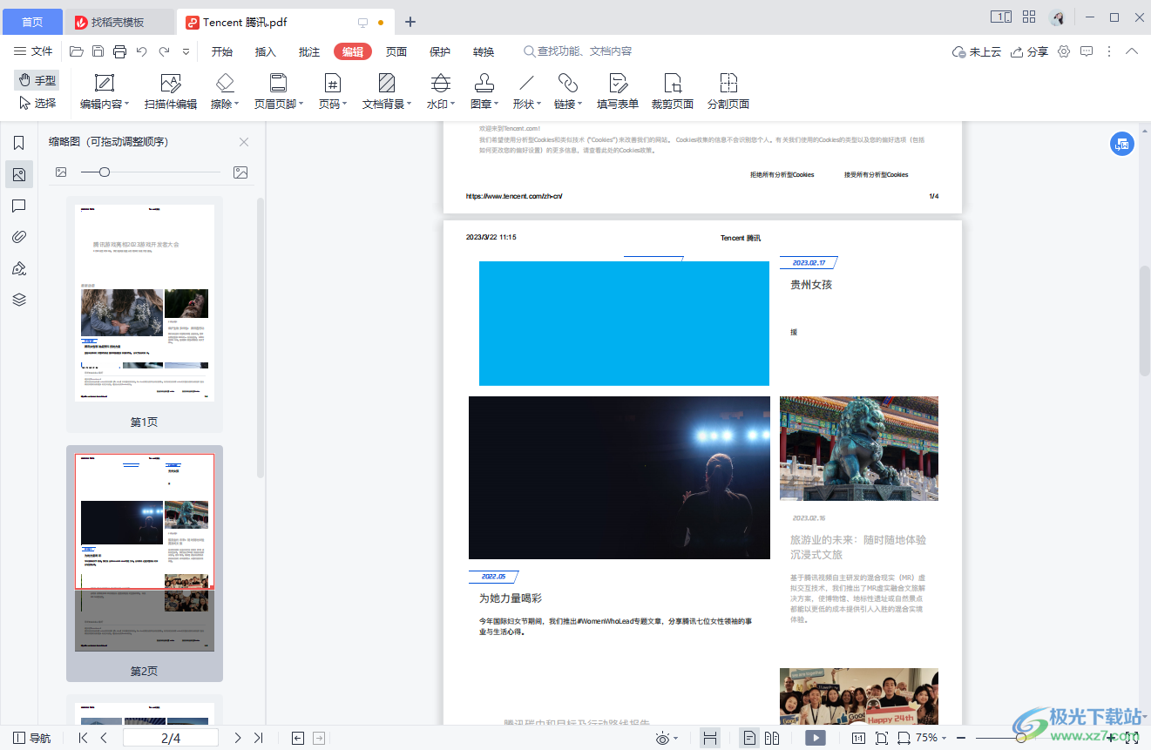Click the fit page icon in status bar
The height and width of the screenshot is (750, 1151).
[x=881, y=738]
